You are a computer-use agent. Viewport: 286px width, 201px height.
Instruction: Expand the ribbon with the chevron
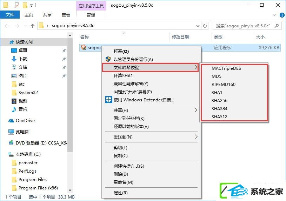point(274,15)
